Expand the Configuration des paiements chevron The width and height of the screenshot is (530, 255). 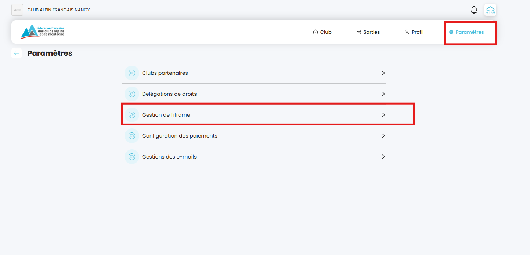coord(383,136)
